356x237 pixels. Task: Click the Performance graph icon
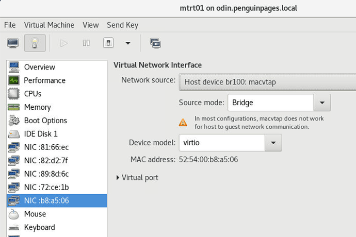click(14, 80)
